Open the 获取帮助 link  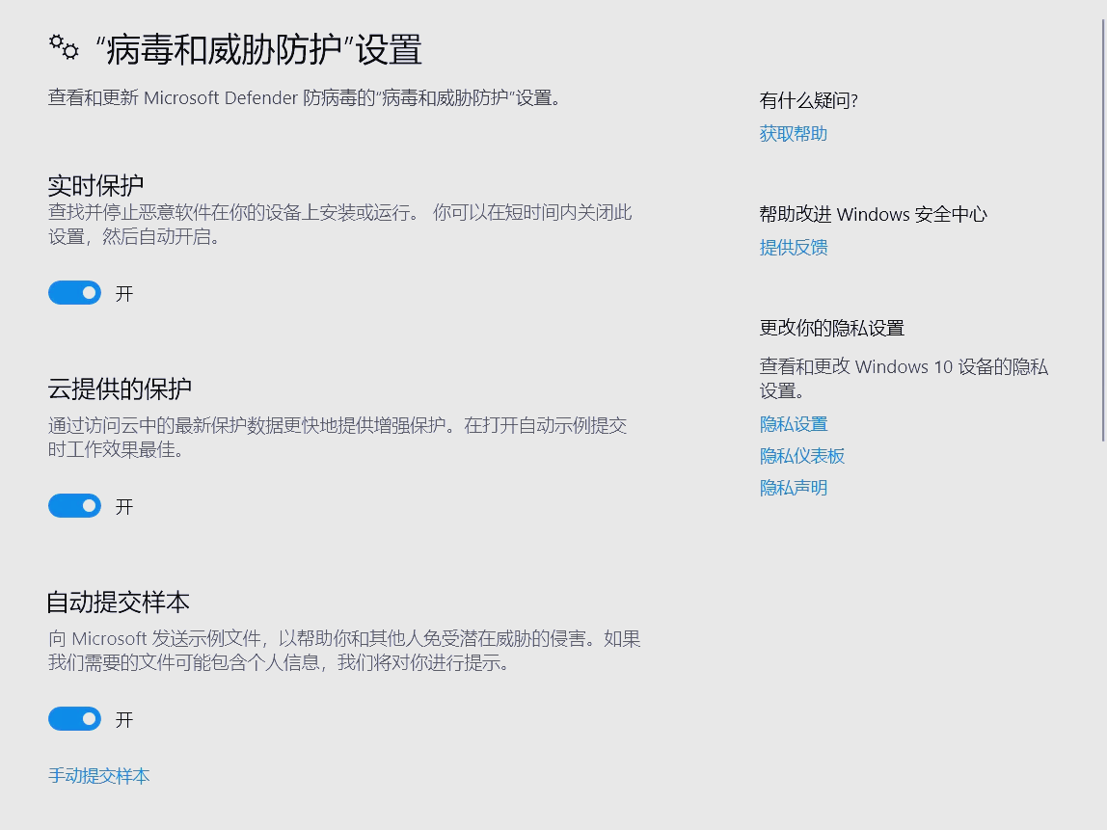tap(793, 134)
